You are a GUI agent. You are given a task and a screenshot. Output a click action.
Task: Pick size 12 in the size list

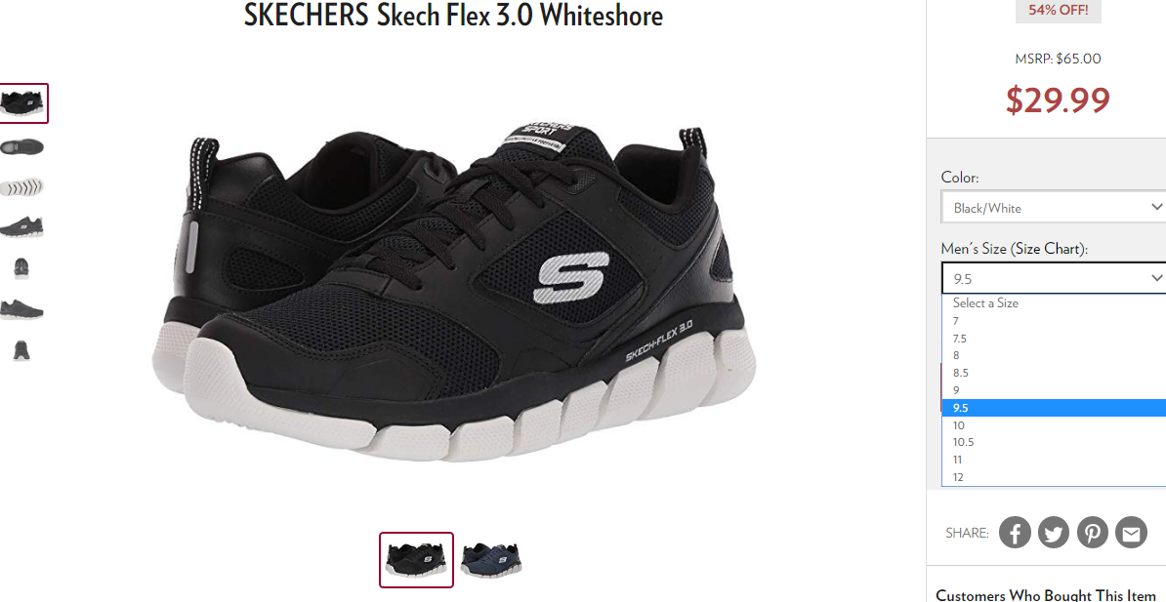tap(1054, 477)
